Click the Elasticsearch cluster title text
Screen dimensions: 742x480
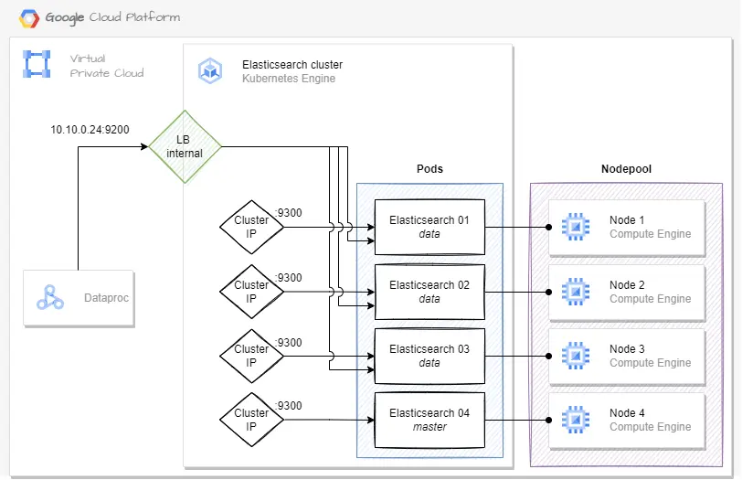tap(292, 65)
